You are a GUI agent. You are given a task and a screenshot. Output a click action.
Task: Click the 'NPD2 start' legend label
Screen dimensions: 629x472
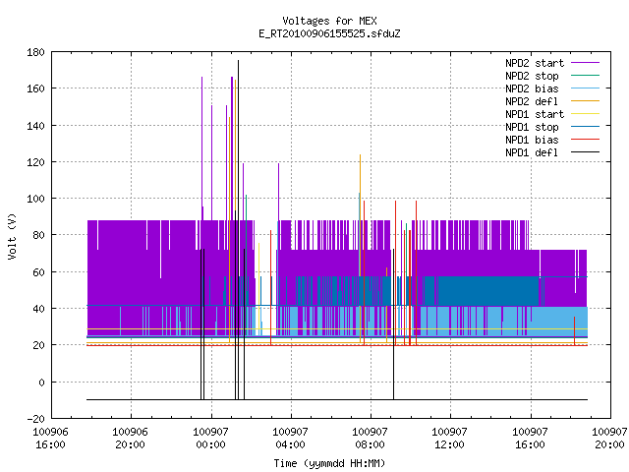click(x=535, y=63)
